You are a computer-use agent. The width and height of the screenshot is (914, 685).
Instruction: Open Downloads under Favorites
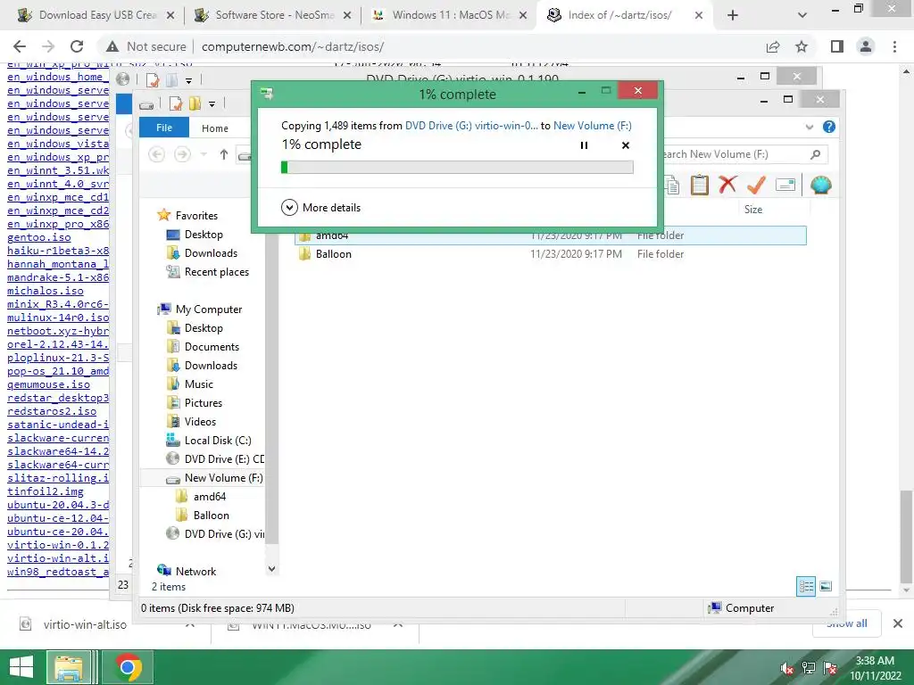pyautogui.click(x=211, y=252)
